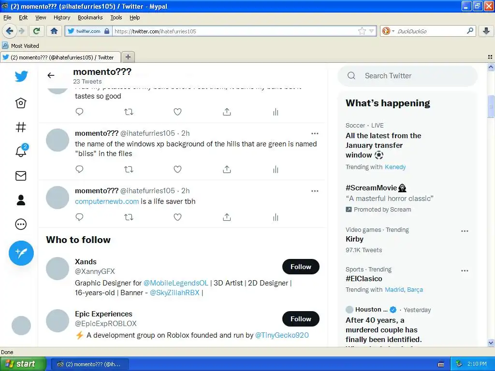
Task: Click the blue compose Tweet button
Action: (x=21, y=253)
